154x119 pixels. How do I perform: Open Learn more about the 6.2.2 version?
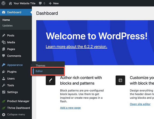pyautogui.click(x=76, y=47)
